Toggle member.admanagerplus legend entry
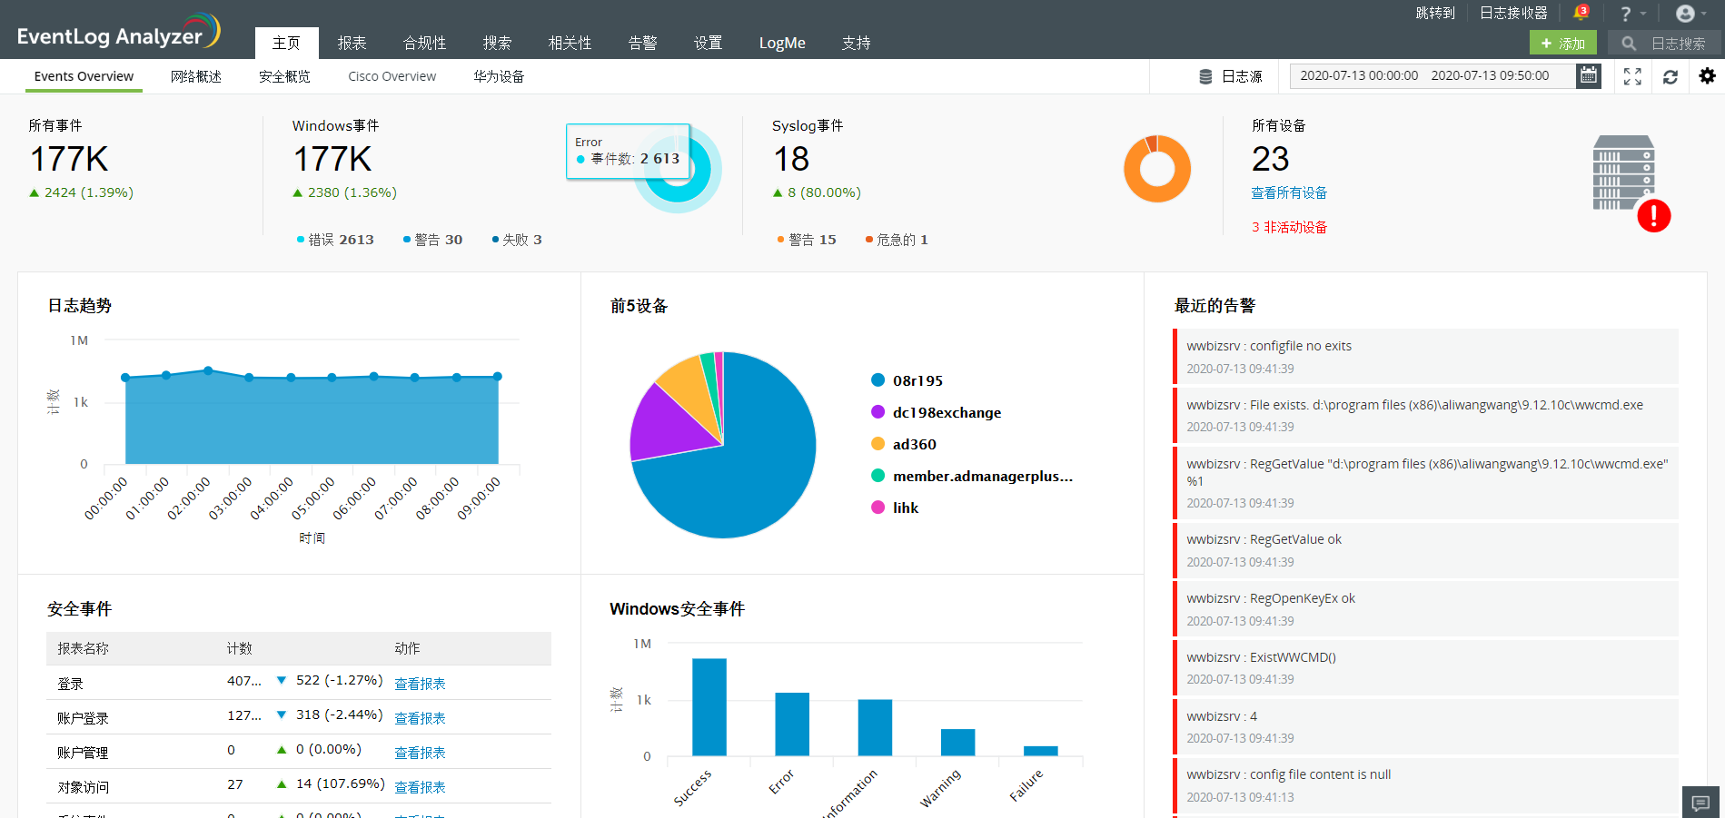The width and height of the screenshot is (1725, 818). [972, 476]
